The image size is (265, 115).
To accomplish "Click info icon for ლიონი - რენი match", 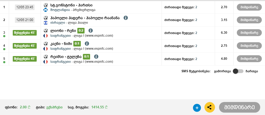I will point(90,31).
